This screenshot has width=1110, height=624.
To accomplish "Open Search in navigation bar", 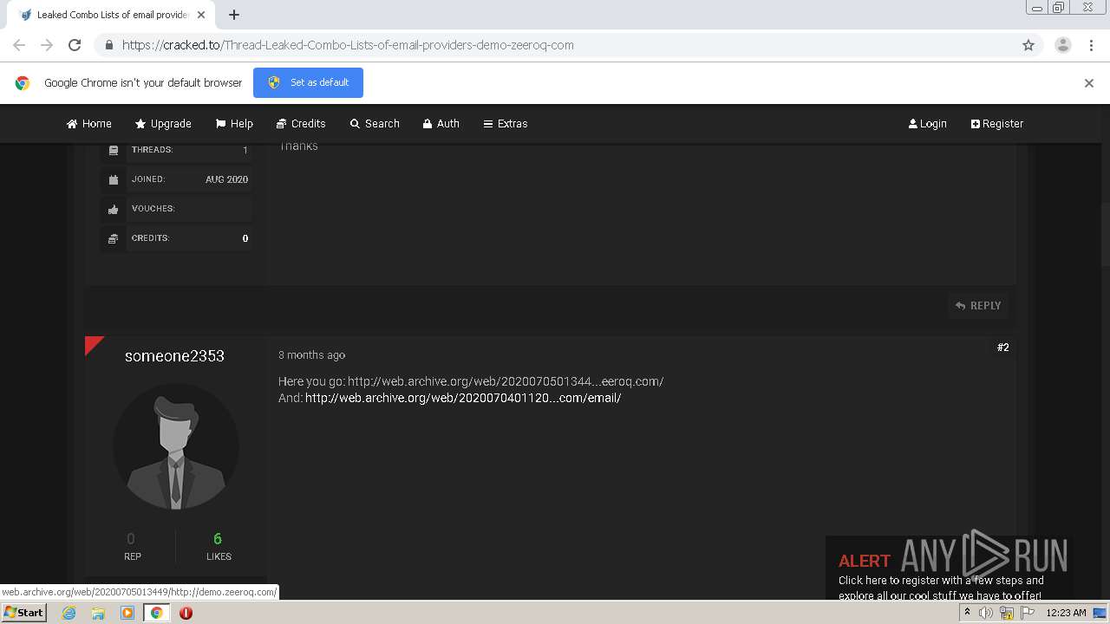I will click(x=375, y=124).
